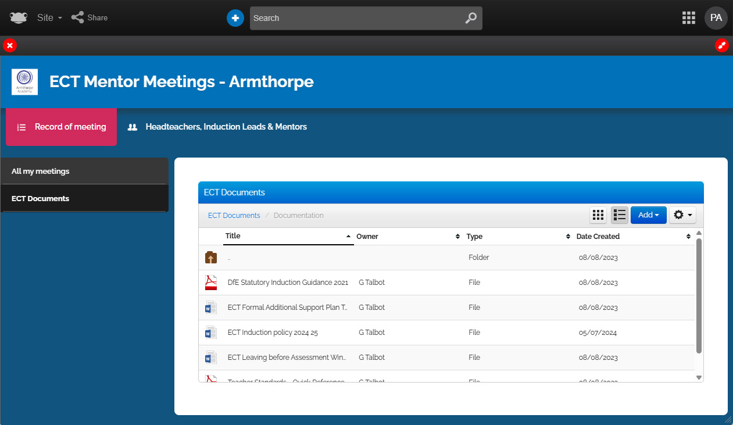Switch to grid view of documents
Viewport: 733px width, 425px height.
598,215
